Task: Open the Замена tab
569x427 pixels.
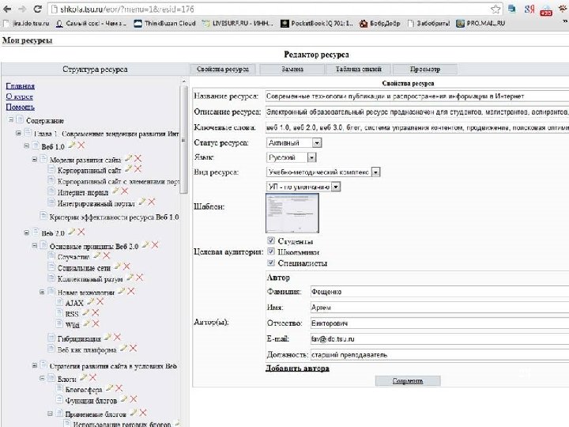Action: 292,69
